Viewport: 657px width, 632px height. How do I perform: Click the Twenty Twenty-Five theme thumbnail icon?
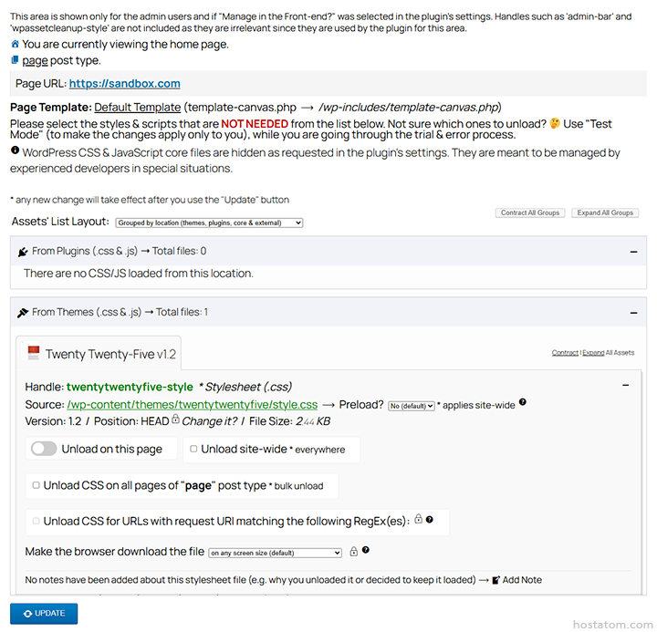(34, 353)
